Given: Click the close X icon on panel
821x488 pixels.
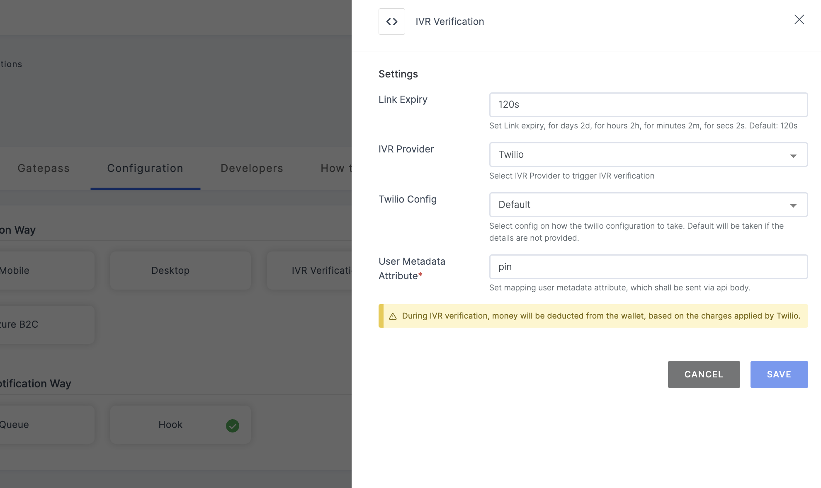Looking at the screenshot, I should coord(799,19).
